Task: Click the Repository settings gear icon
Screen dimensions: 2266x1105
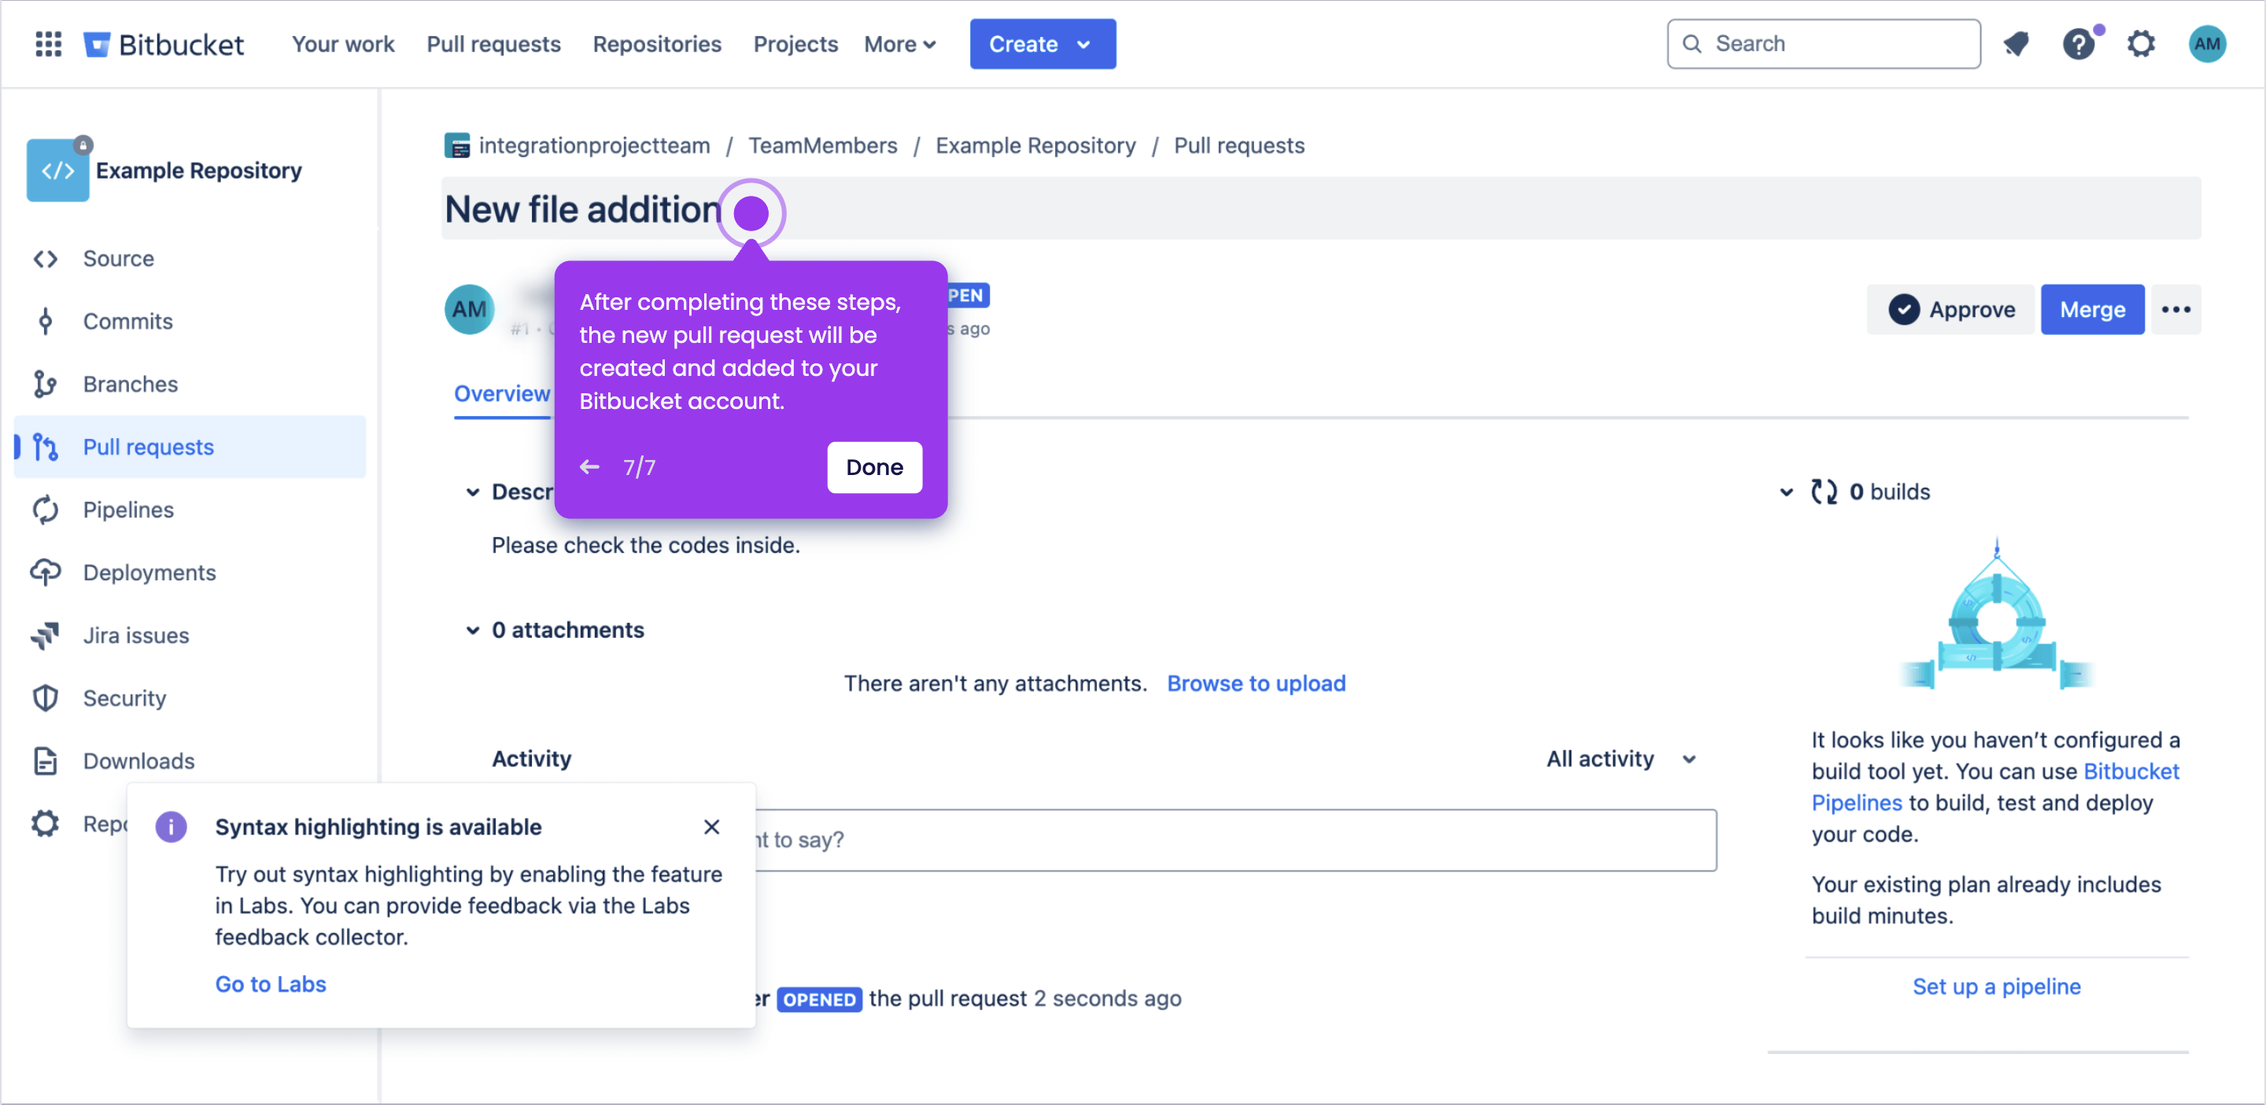Action: (46, 823)
